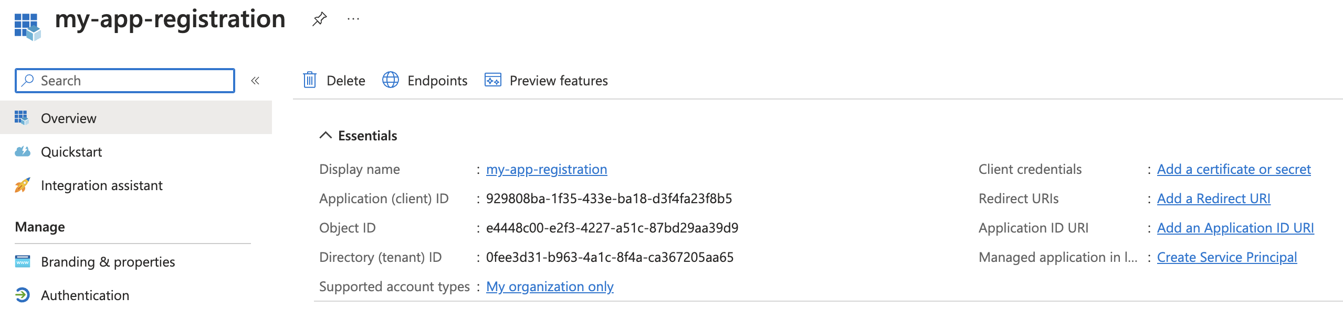Click the Delete trash icon
This screenshot has height=309, width=1343.
[310, 80]
